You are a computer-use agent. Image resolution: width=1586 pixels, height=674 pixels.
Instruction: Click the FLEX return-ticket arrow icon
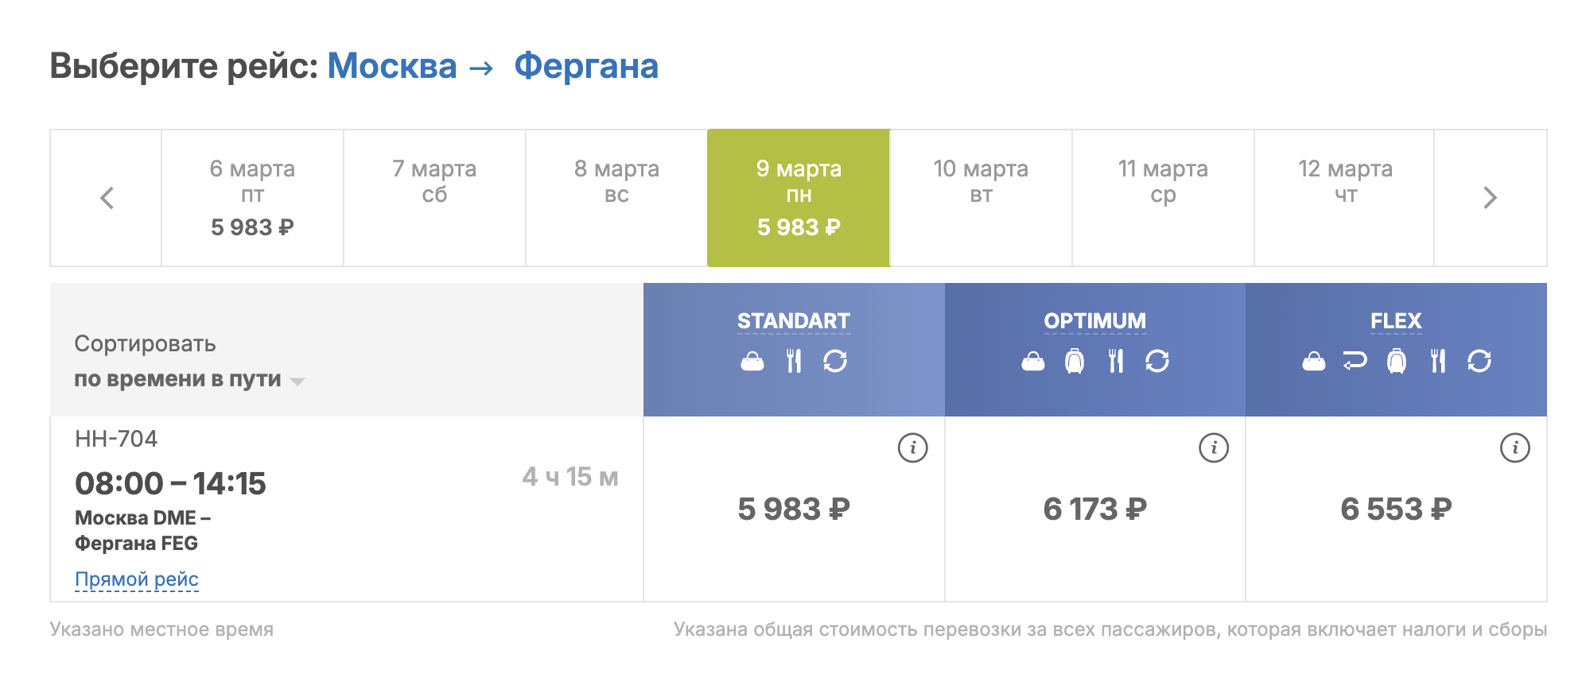click(x=1355, y=362)
